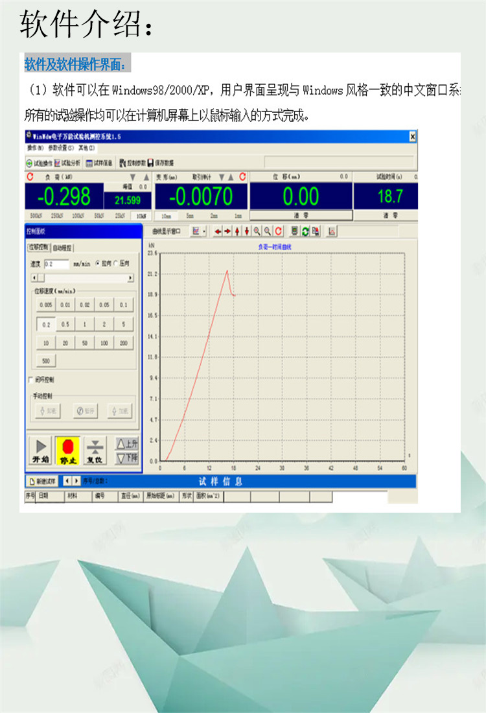Enable the 闭环控制 checkbox

click(x=30, y=379)
